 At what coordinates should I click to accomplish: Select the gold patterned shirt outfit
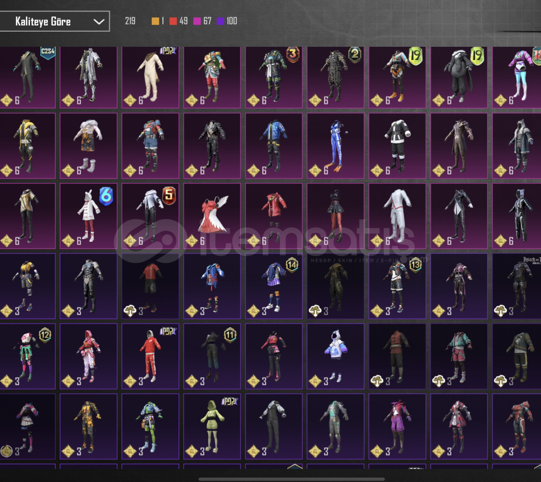[27, 216]
